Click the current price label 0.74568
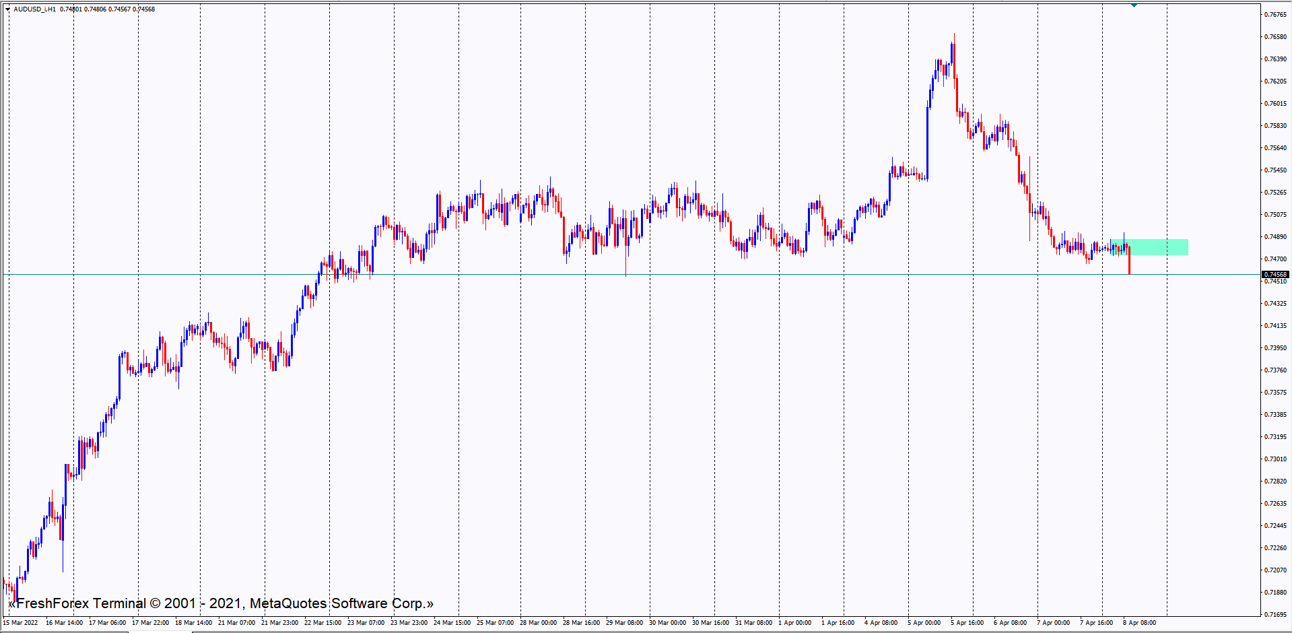The image size is (1292, 633). [x=1275, y=275]
